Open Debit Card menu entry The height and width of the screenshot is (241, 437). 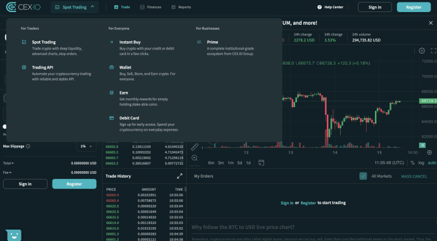[129, 118]
